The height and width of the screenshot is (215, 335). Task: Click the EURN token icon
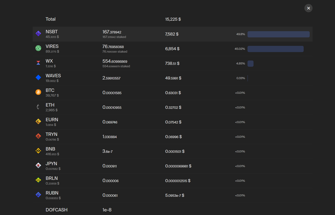point(38,121)
